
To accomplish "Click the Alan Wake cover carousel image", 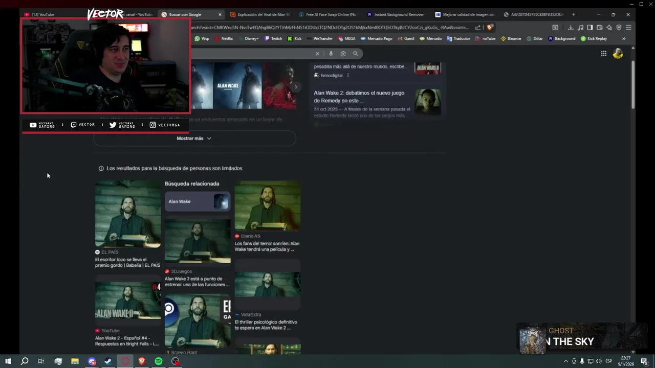I will click(x=237, y=86).
